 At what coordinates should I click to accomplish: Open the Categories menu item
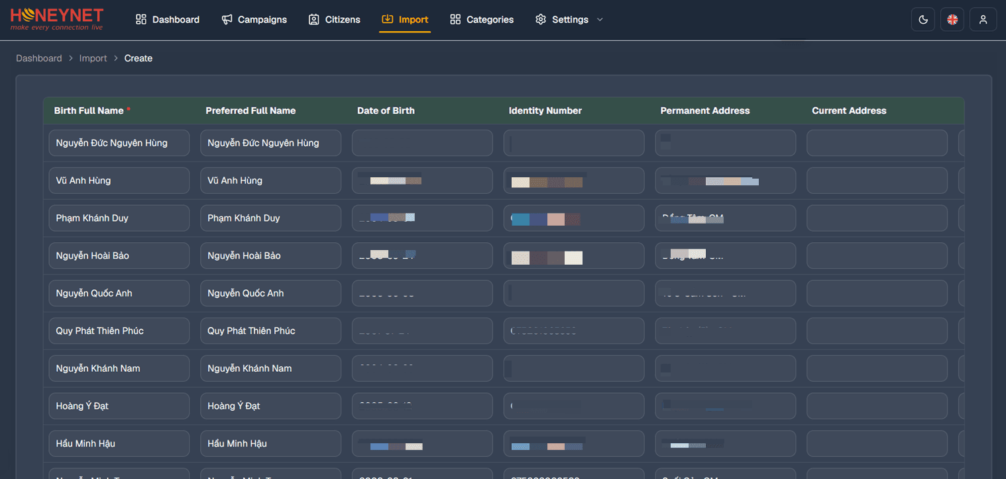pyautogui.click(x=481, y=19)
